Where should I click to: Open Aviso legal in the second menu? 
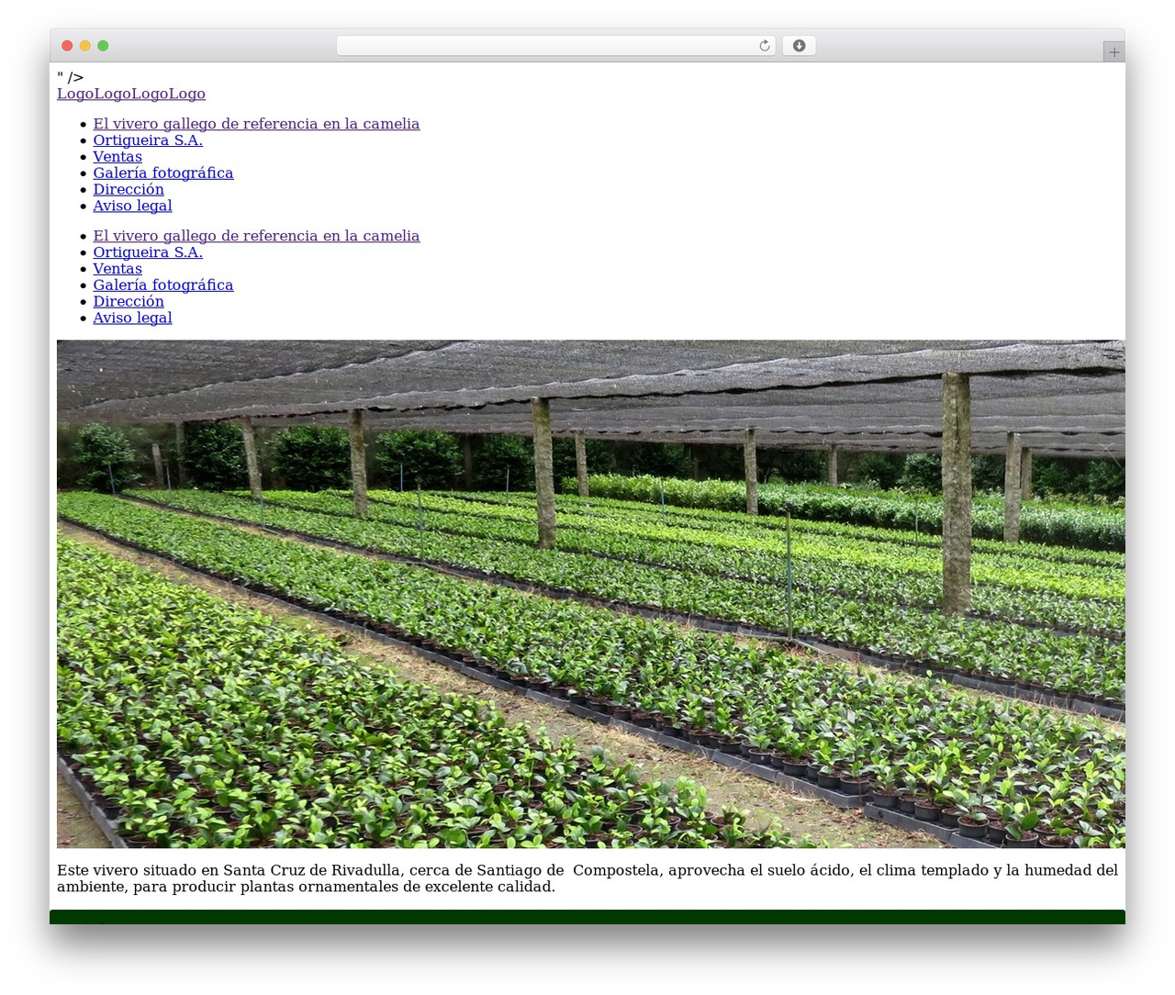click(132, 319)
